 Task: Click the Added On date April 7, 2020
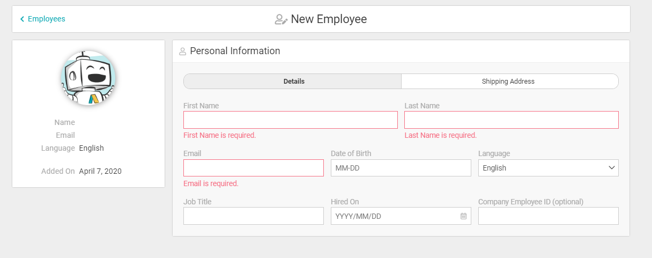click(100, 172)
